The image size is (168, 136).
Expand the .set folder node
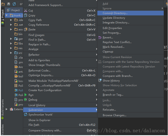click(x=11, y=25)
